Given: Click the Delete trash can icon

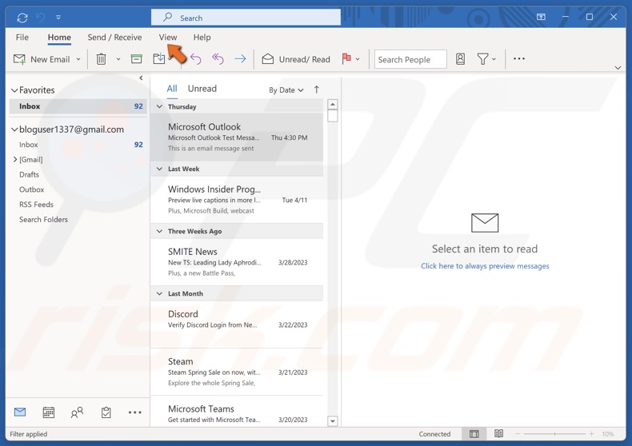Looking at the screenshot, I should [x=101, y=59].
